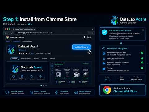Click the Featured badge
The image size is (149, 112).
pos(22,50)
